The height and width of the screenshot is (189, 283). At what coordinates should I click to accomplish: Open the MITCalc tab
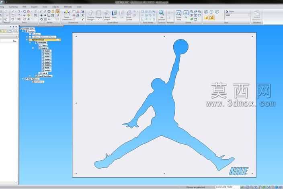point(68,7)
